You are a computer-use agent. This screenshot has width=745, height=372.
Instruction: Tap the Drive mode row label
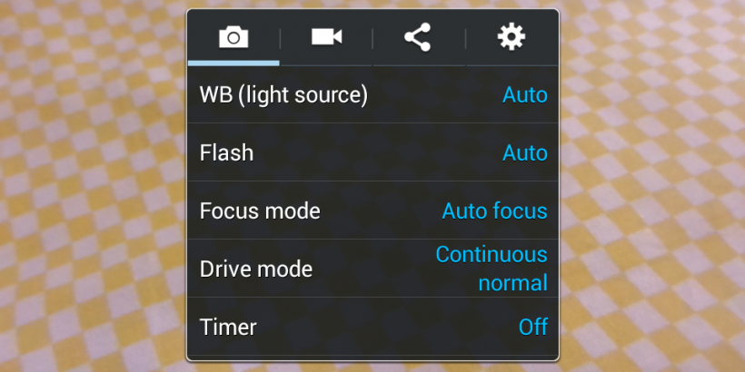coord(256,269)
